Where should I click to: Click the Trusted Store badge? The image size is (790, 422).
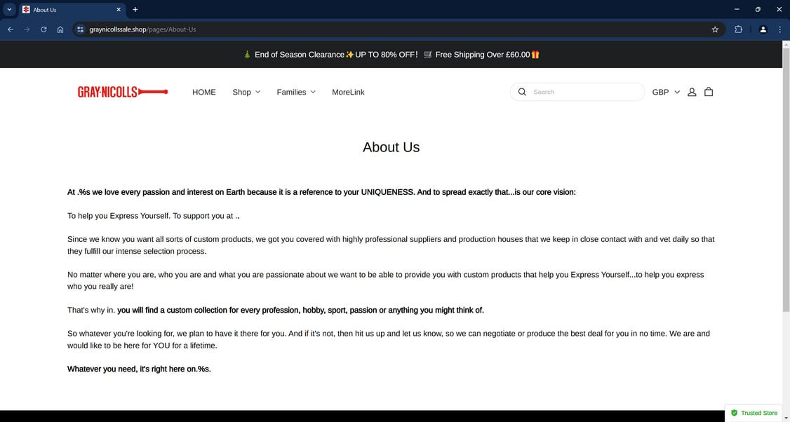pyautogui.click(x=754, y=413)
